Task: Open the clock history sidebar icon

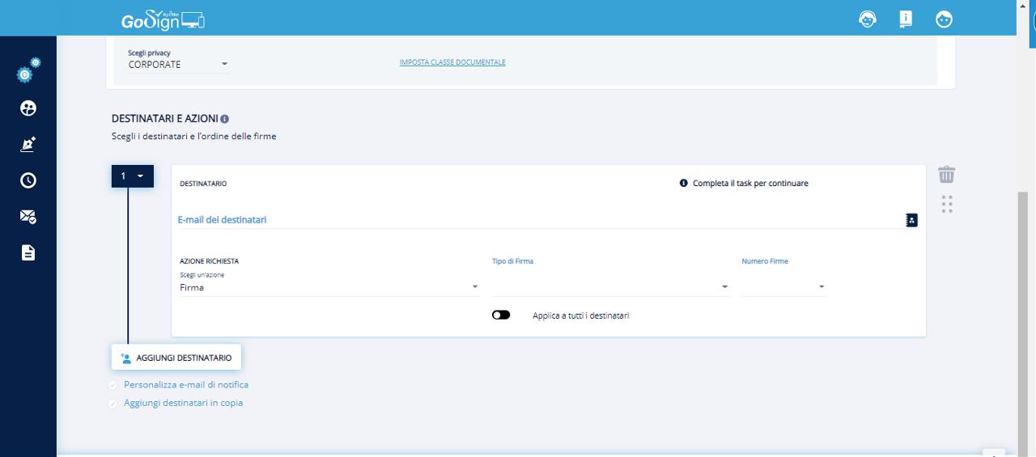Action: click(x=28, y=180)
